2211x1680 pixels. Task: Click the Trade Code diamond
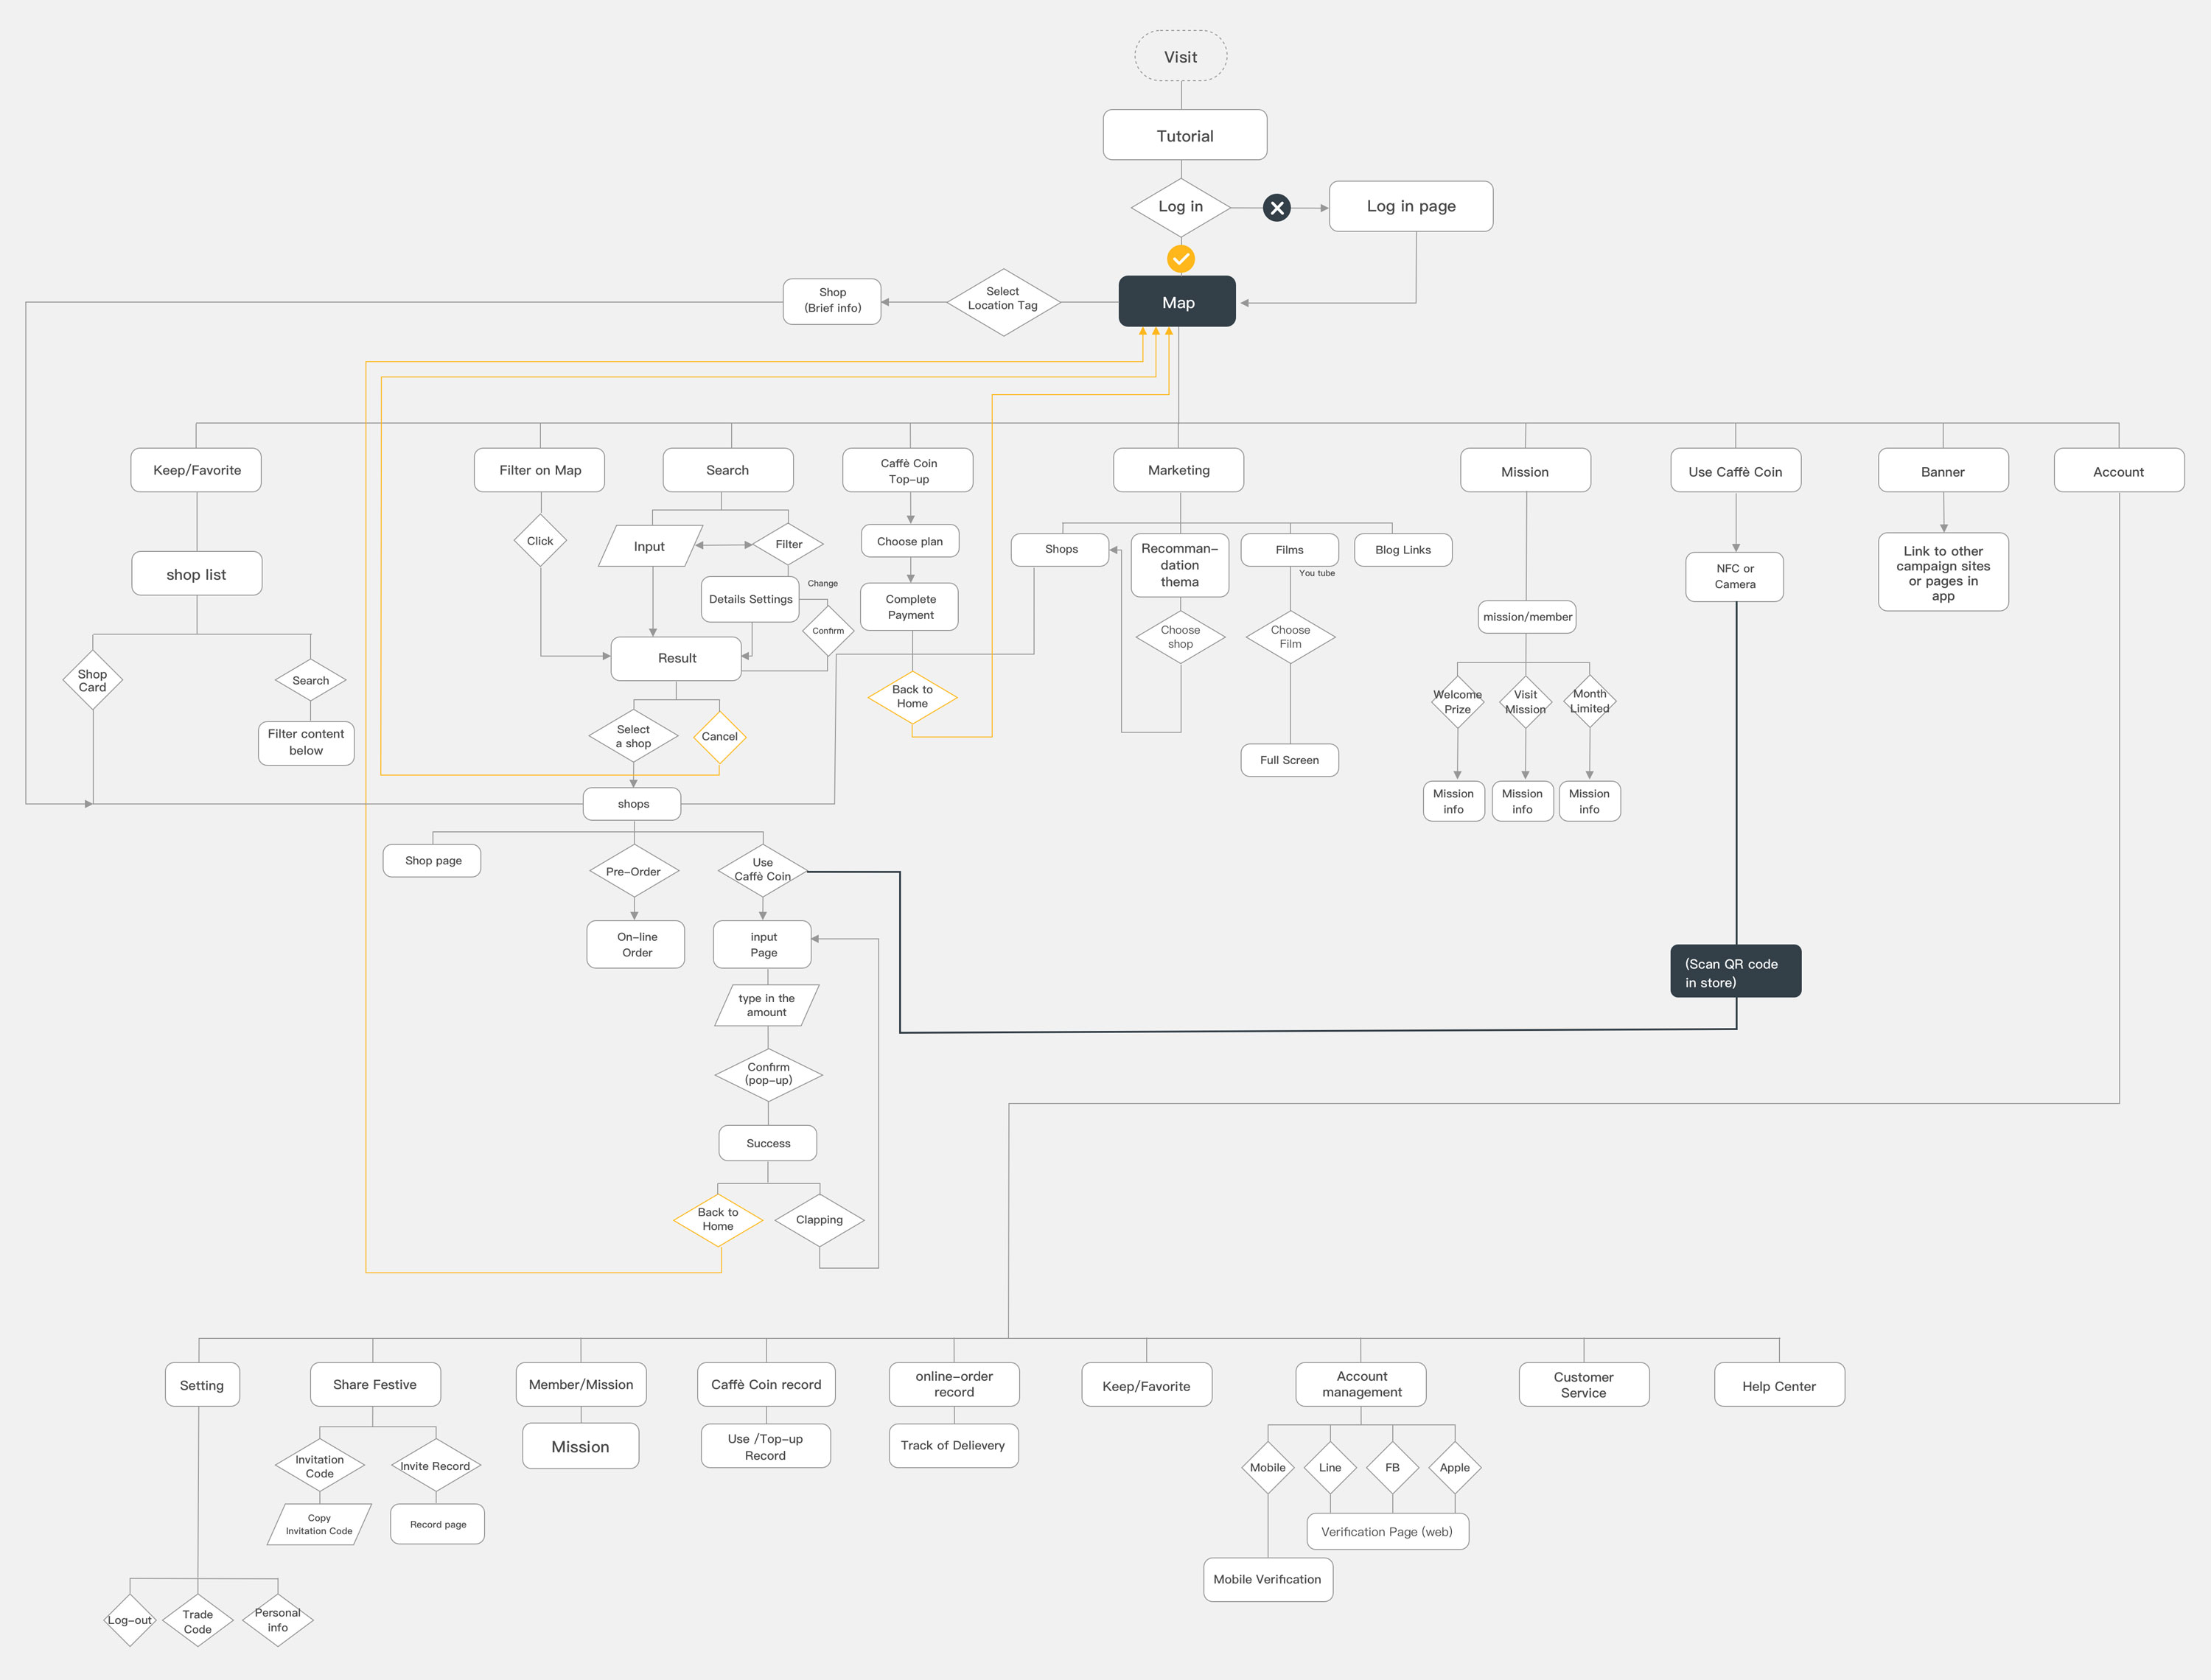197,1621
